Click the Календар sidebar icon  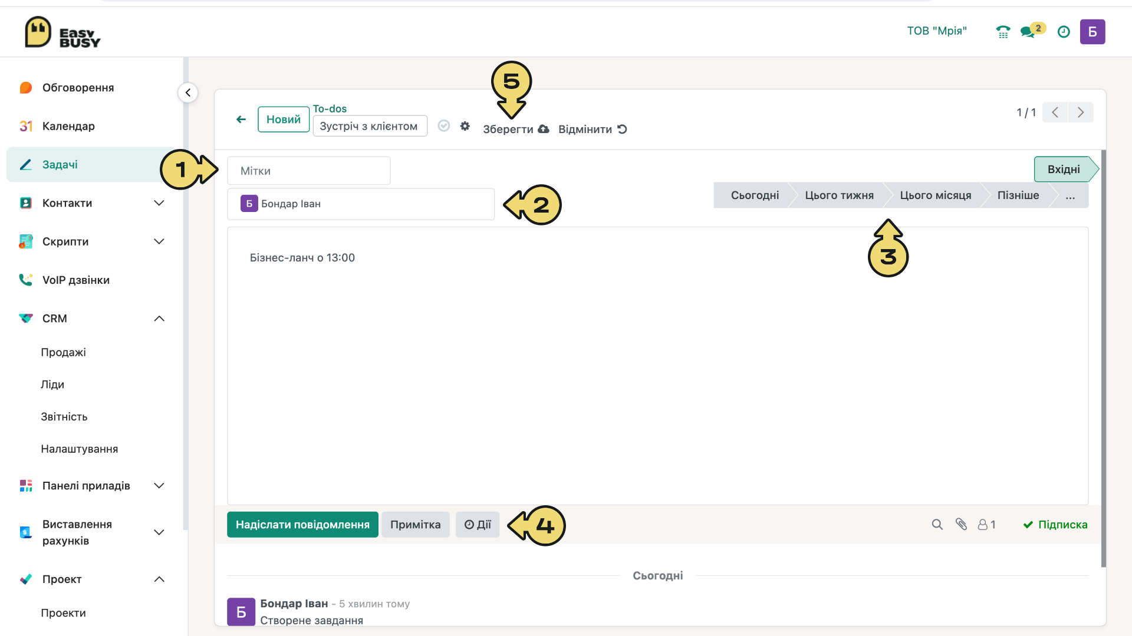coord(25,126)
